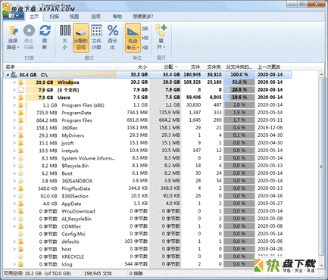Click the Boot folder icon
The width and height of the screenshot is (328, 280).
20,173
